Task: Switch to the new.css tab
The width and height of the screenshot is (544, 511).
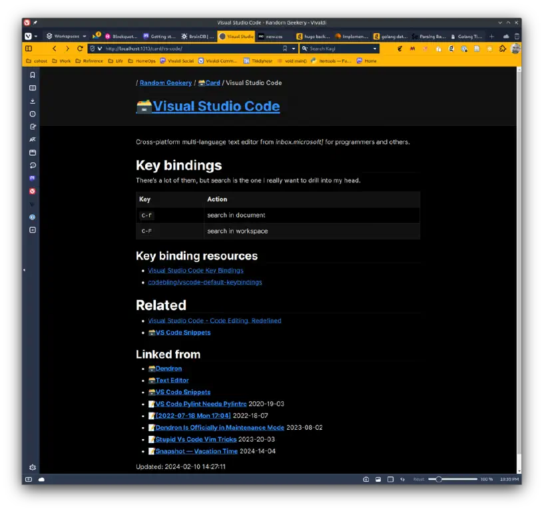Action: point(274,36)
